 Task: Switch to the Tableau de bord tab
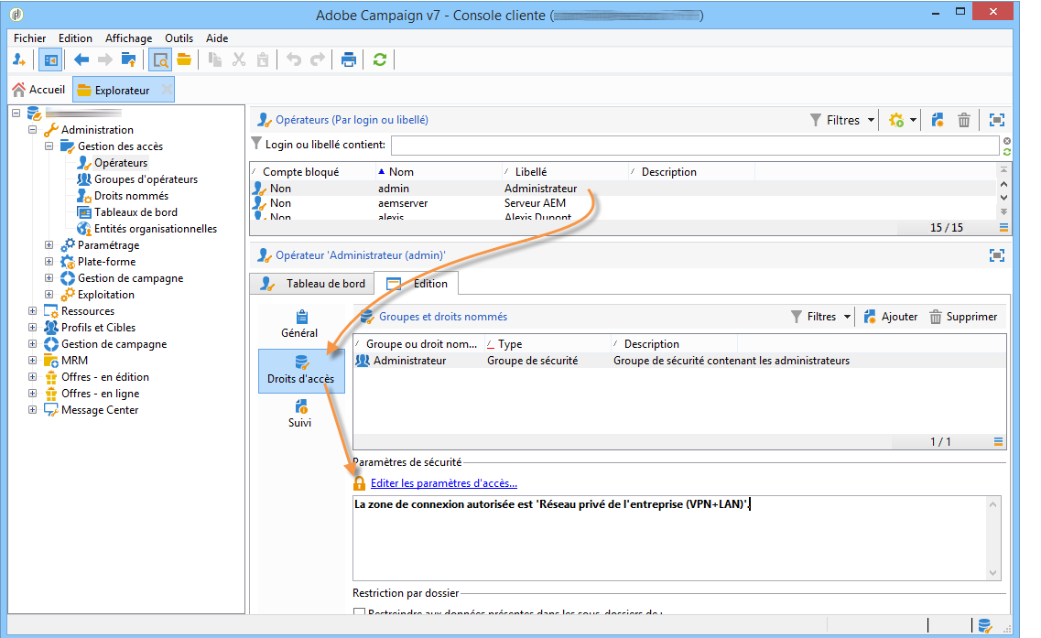tap(313, 284)
